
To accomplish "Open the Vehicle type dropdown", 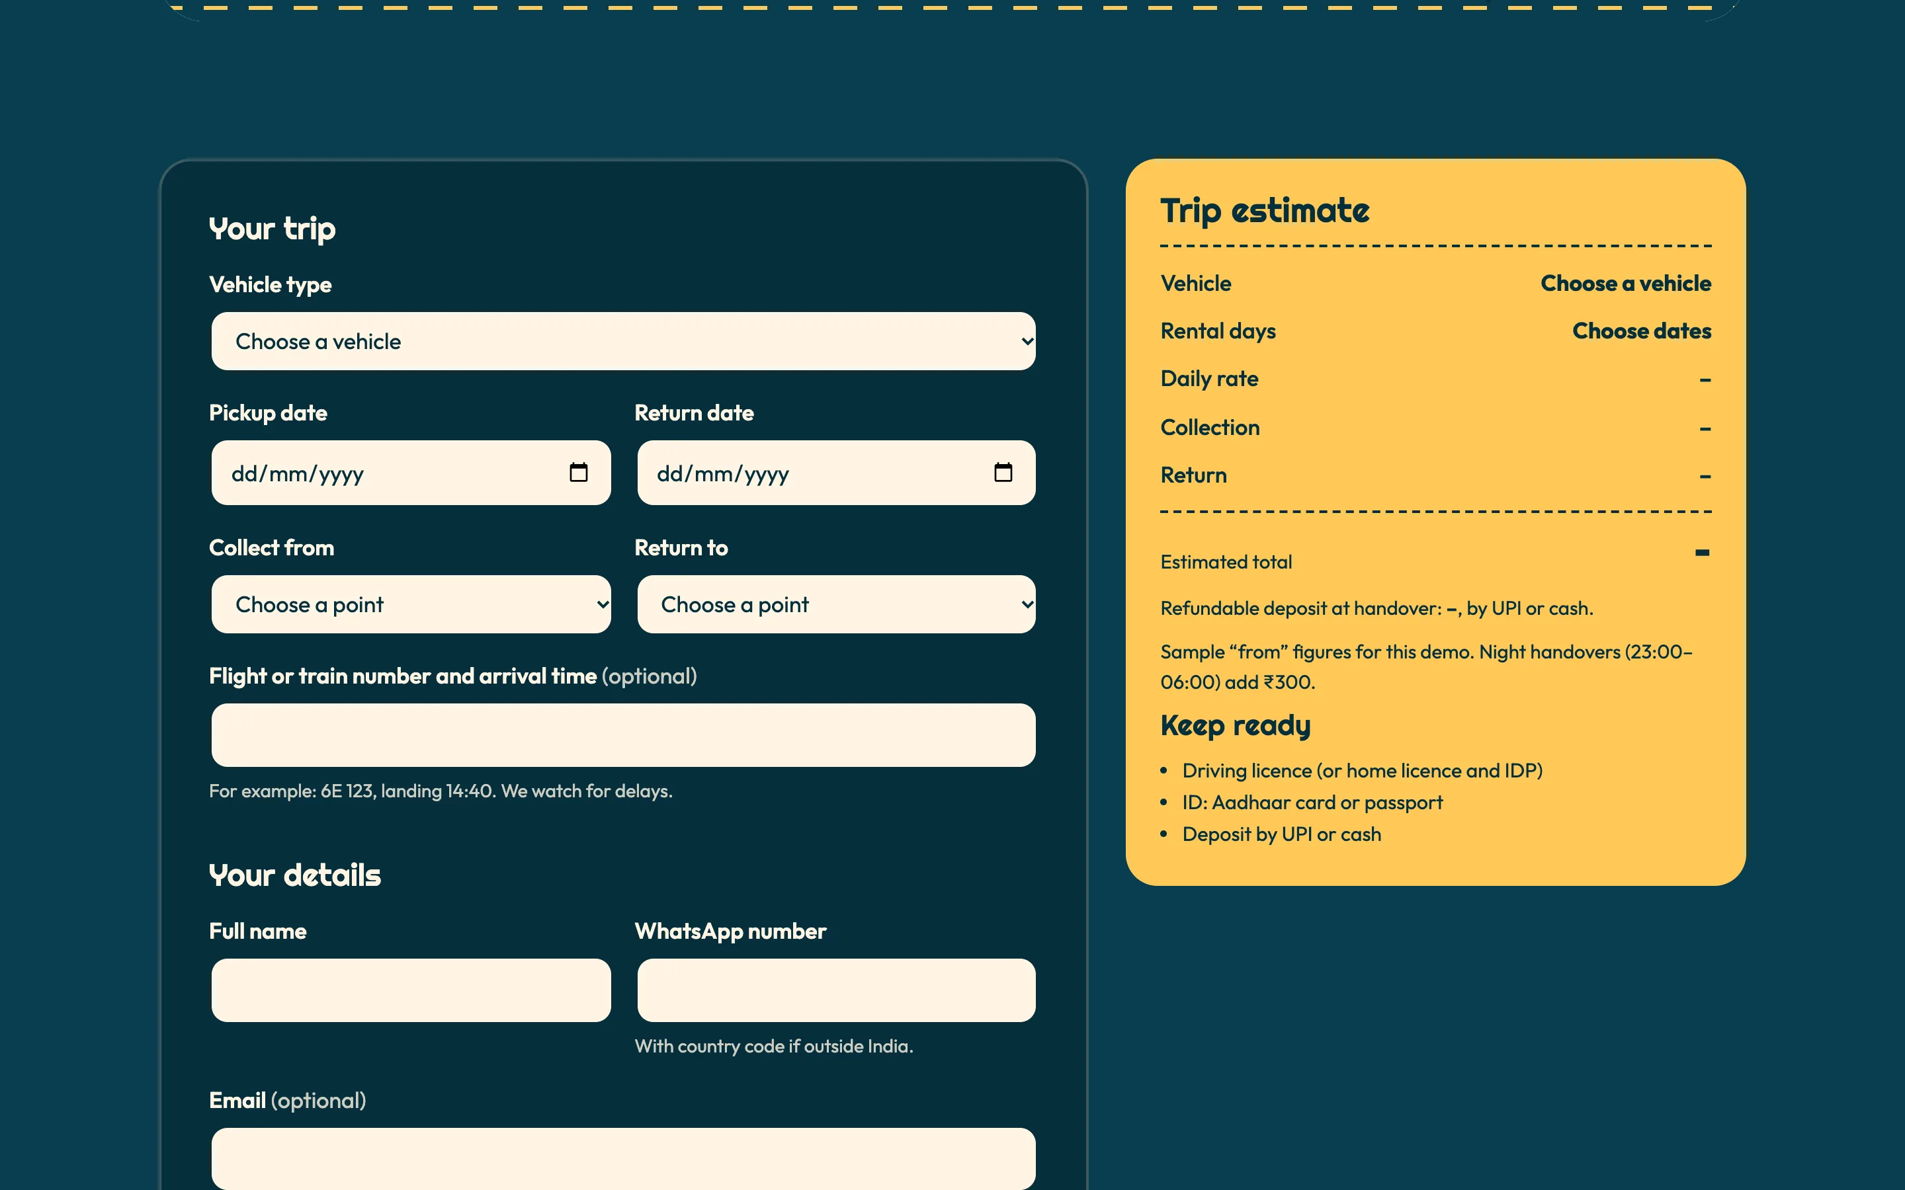I will coord(624,340).
